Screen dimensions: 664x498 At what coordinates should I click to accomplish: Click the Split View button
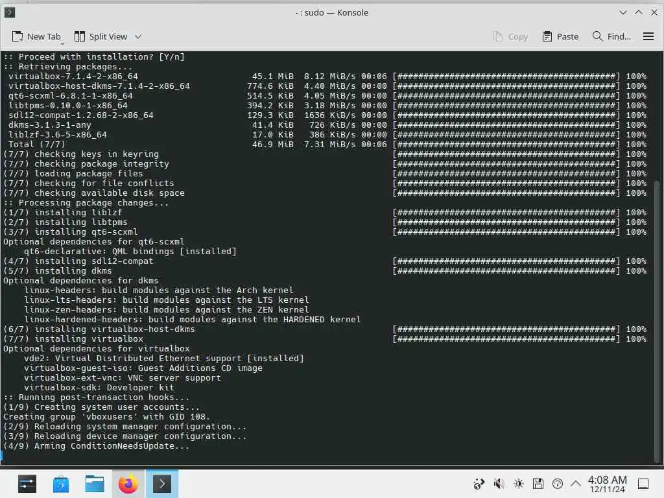pyautogui.click(x=101, y=37)
